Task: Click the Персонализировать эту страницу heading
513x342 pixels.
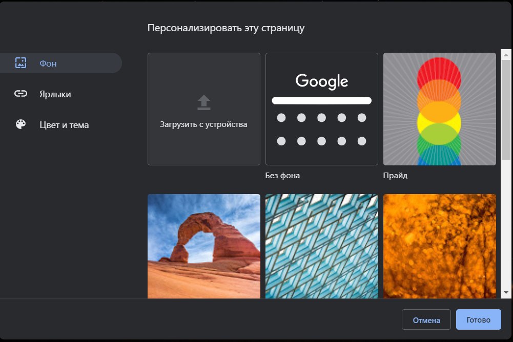Action: click(x=225, y=28)
